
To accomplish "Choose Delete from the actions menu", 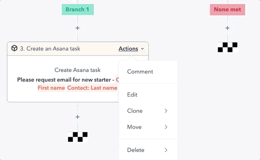I will [x=148, y=150].
